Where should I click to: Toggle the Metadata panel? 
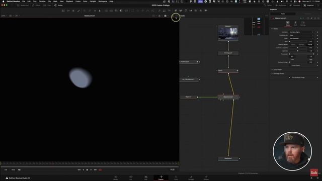click(x=295, y=6)
